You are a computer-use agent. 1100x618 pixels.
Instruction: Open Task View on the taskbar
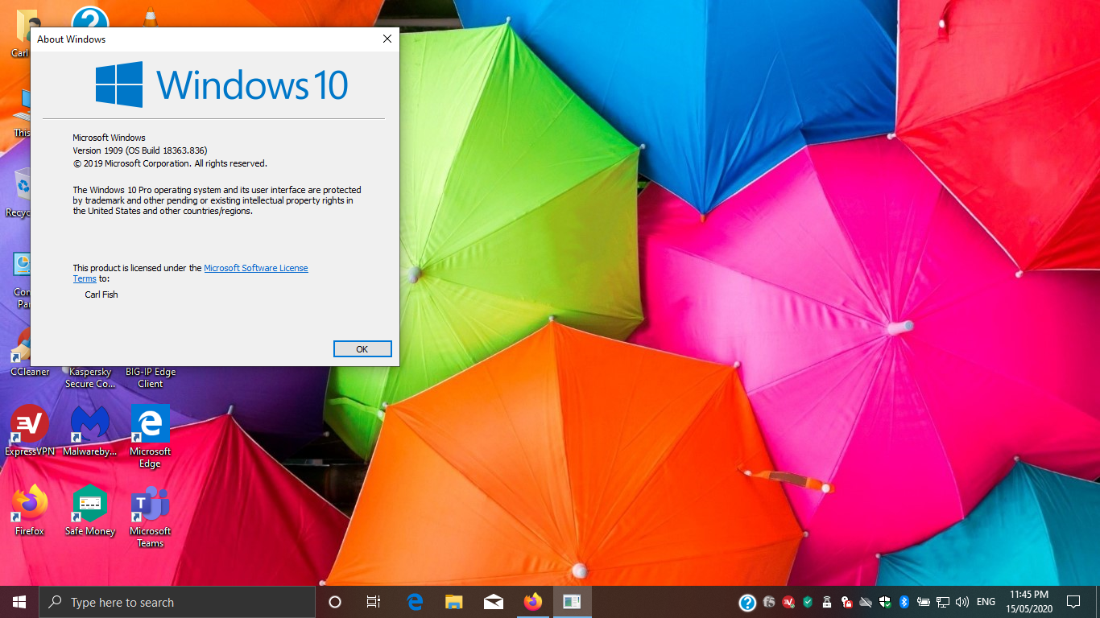(x=374, y=602)
